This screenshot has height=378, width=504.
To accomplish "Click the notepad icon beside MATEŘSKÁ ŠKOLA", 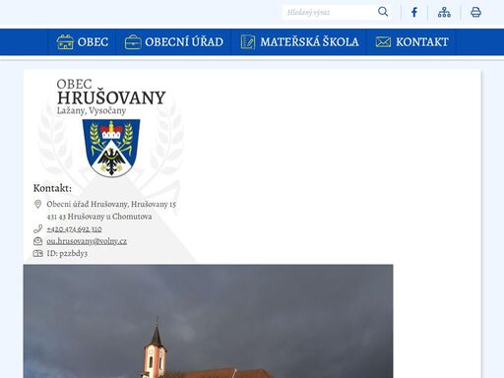I will (248, 41).
